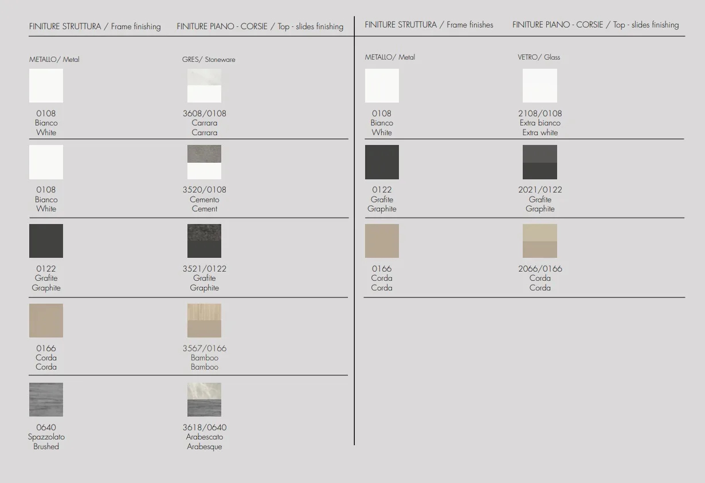Click the 0108 Bianco swatch beside Extra bianco
The image size is (705, 483).
click(382, 85)
